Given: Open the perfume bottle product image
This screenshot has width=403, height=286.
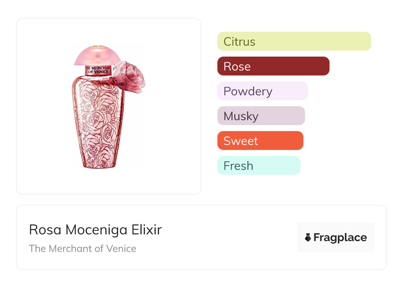Looking at the screenshot, I should [109, 107].
